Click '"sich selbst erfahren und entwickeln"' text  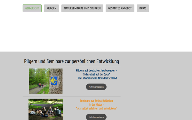click(96, 108)
